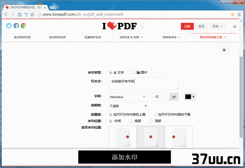The height and width of the screenshot is (168, 245).
Task: Close the PDF watermark browser tab
Action: click(x=45, y=7)
